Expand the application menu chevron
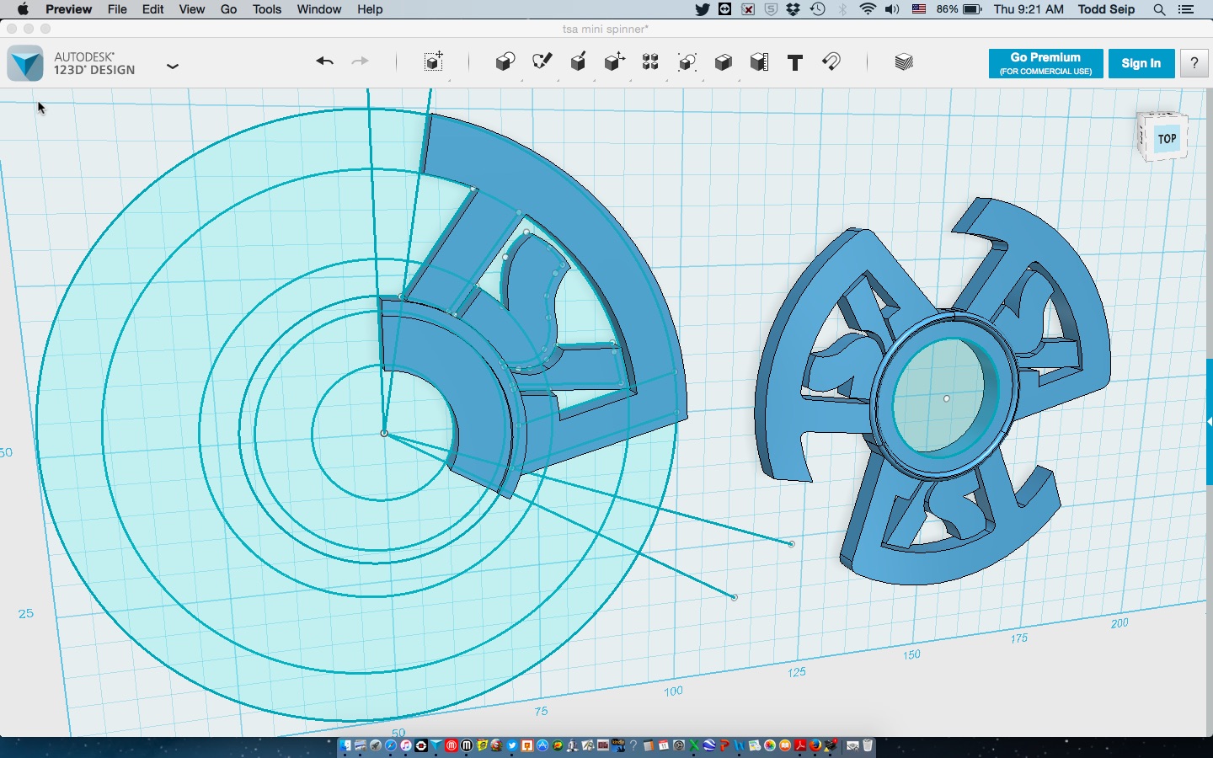This screenshot has height=758, width=1213. tap(173, 66)
